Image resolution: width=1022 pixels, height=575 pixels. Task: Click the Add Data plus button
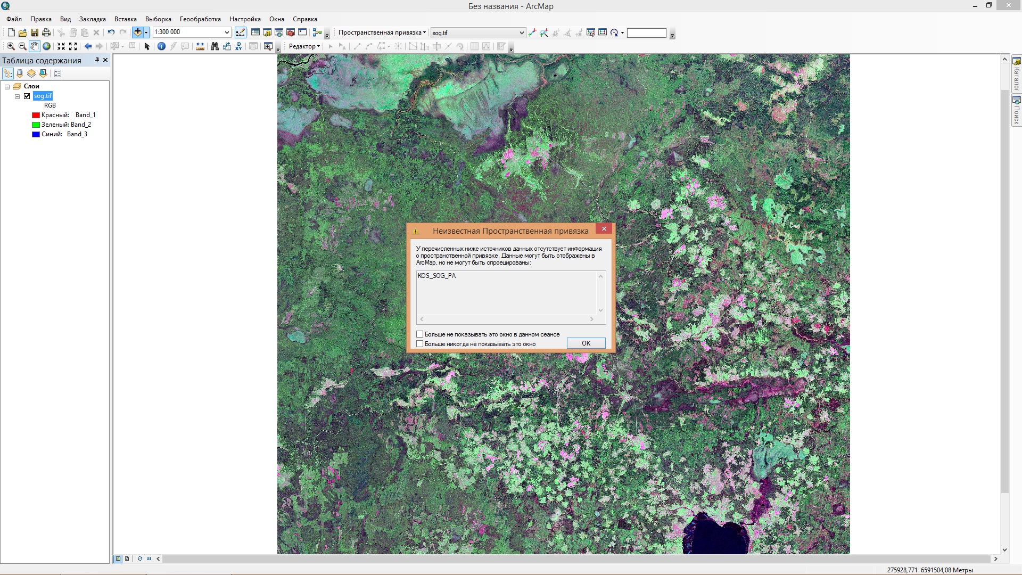(x=137, y=32)
